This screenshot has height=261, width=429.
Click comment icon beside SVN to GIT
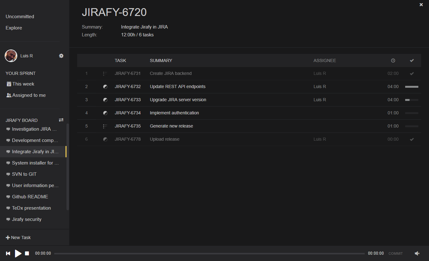click(x=8, y=175)
